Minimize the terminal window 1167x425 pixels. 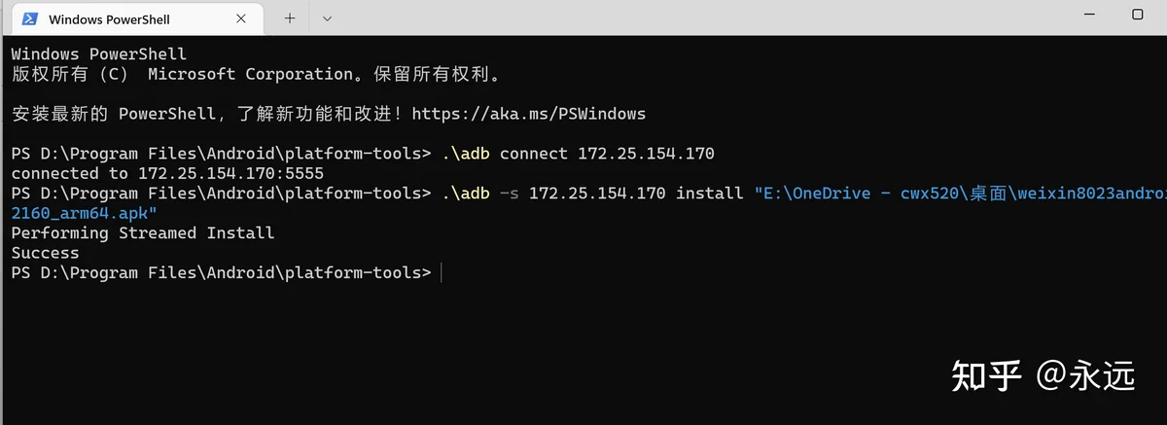point(1088,15)
